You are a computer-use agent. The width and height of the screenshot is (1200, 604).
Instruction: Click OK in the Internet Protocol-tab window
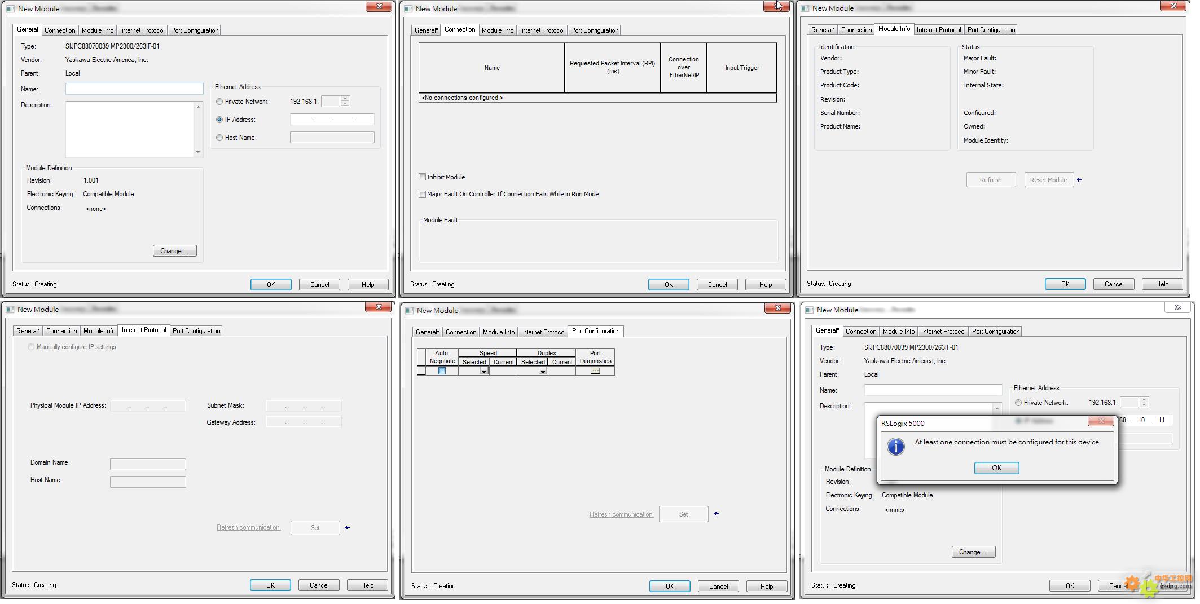(x=270, y=585)
